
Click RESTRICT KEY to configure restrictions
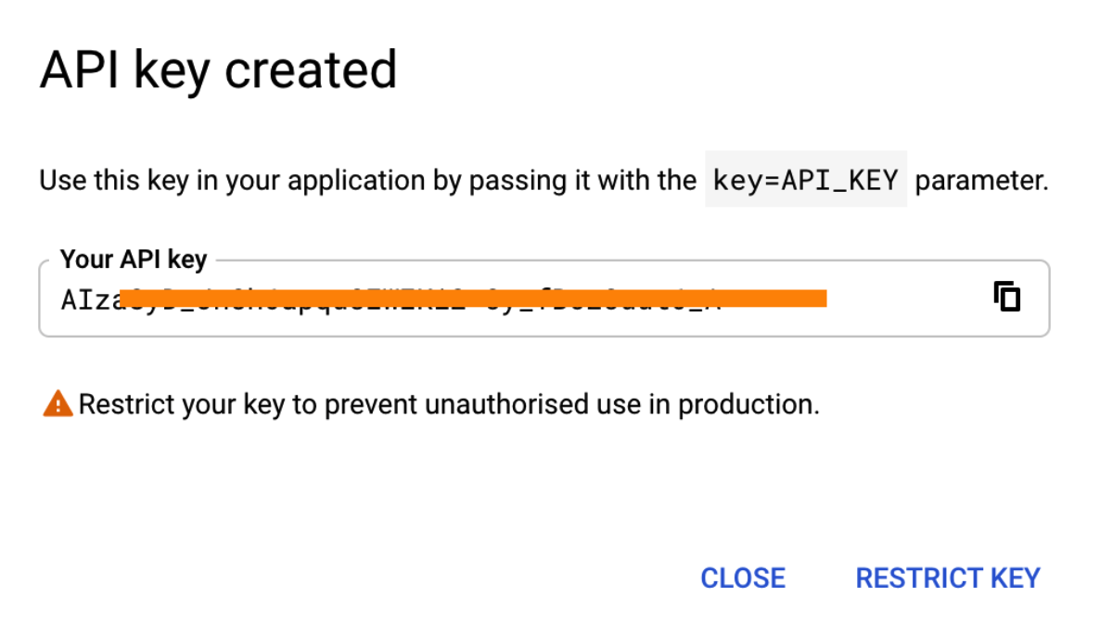click(x=947, y=577)
